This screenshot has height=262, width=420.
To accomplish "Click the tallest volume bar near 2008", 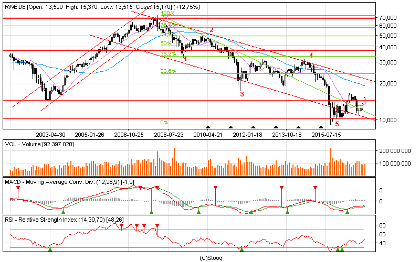I will pos(174,161).
